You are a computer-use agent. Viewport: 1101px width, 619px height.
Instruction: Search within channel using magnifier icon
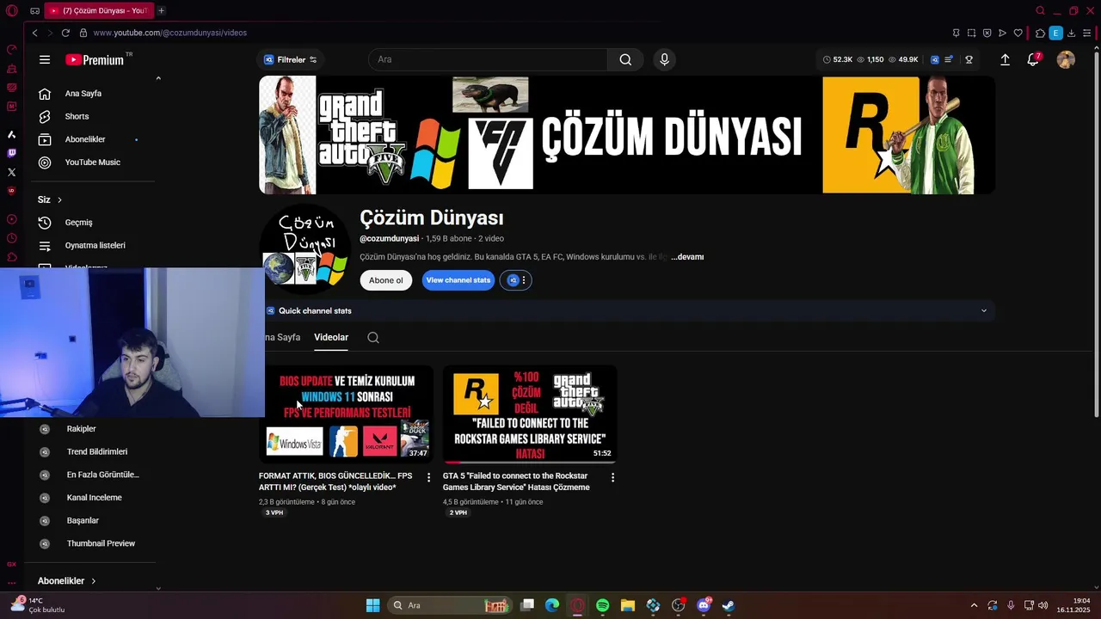click(x=373, y=337)
